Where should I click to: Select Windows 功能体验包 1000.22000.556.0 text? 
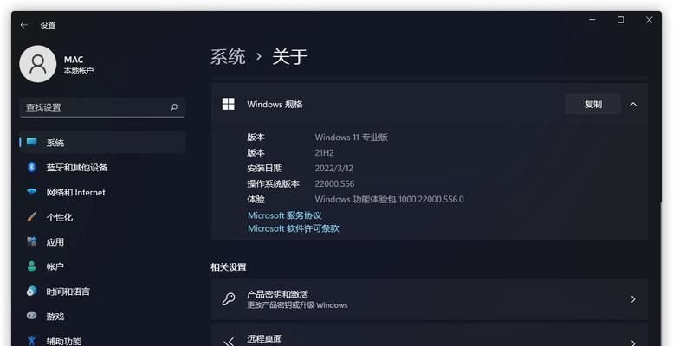point(389,199)
